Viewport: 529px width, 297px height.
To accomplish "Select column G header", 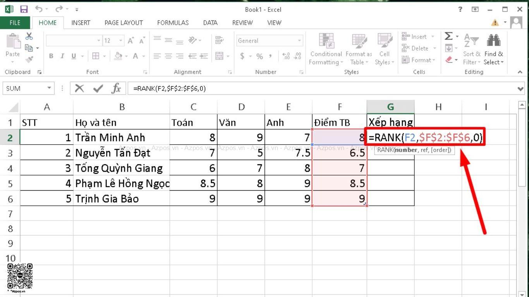I will tap(390, 107).
